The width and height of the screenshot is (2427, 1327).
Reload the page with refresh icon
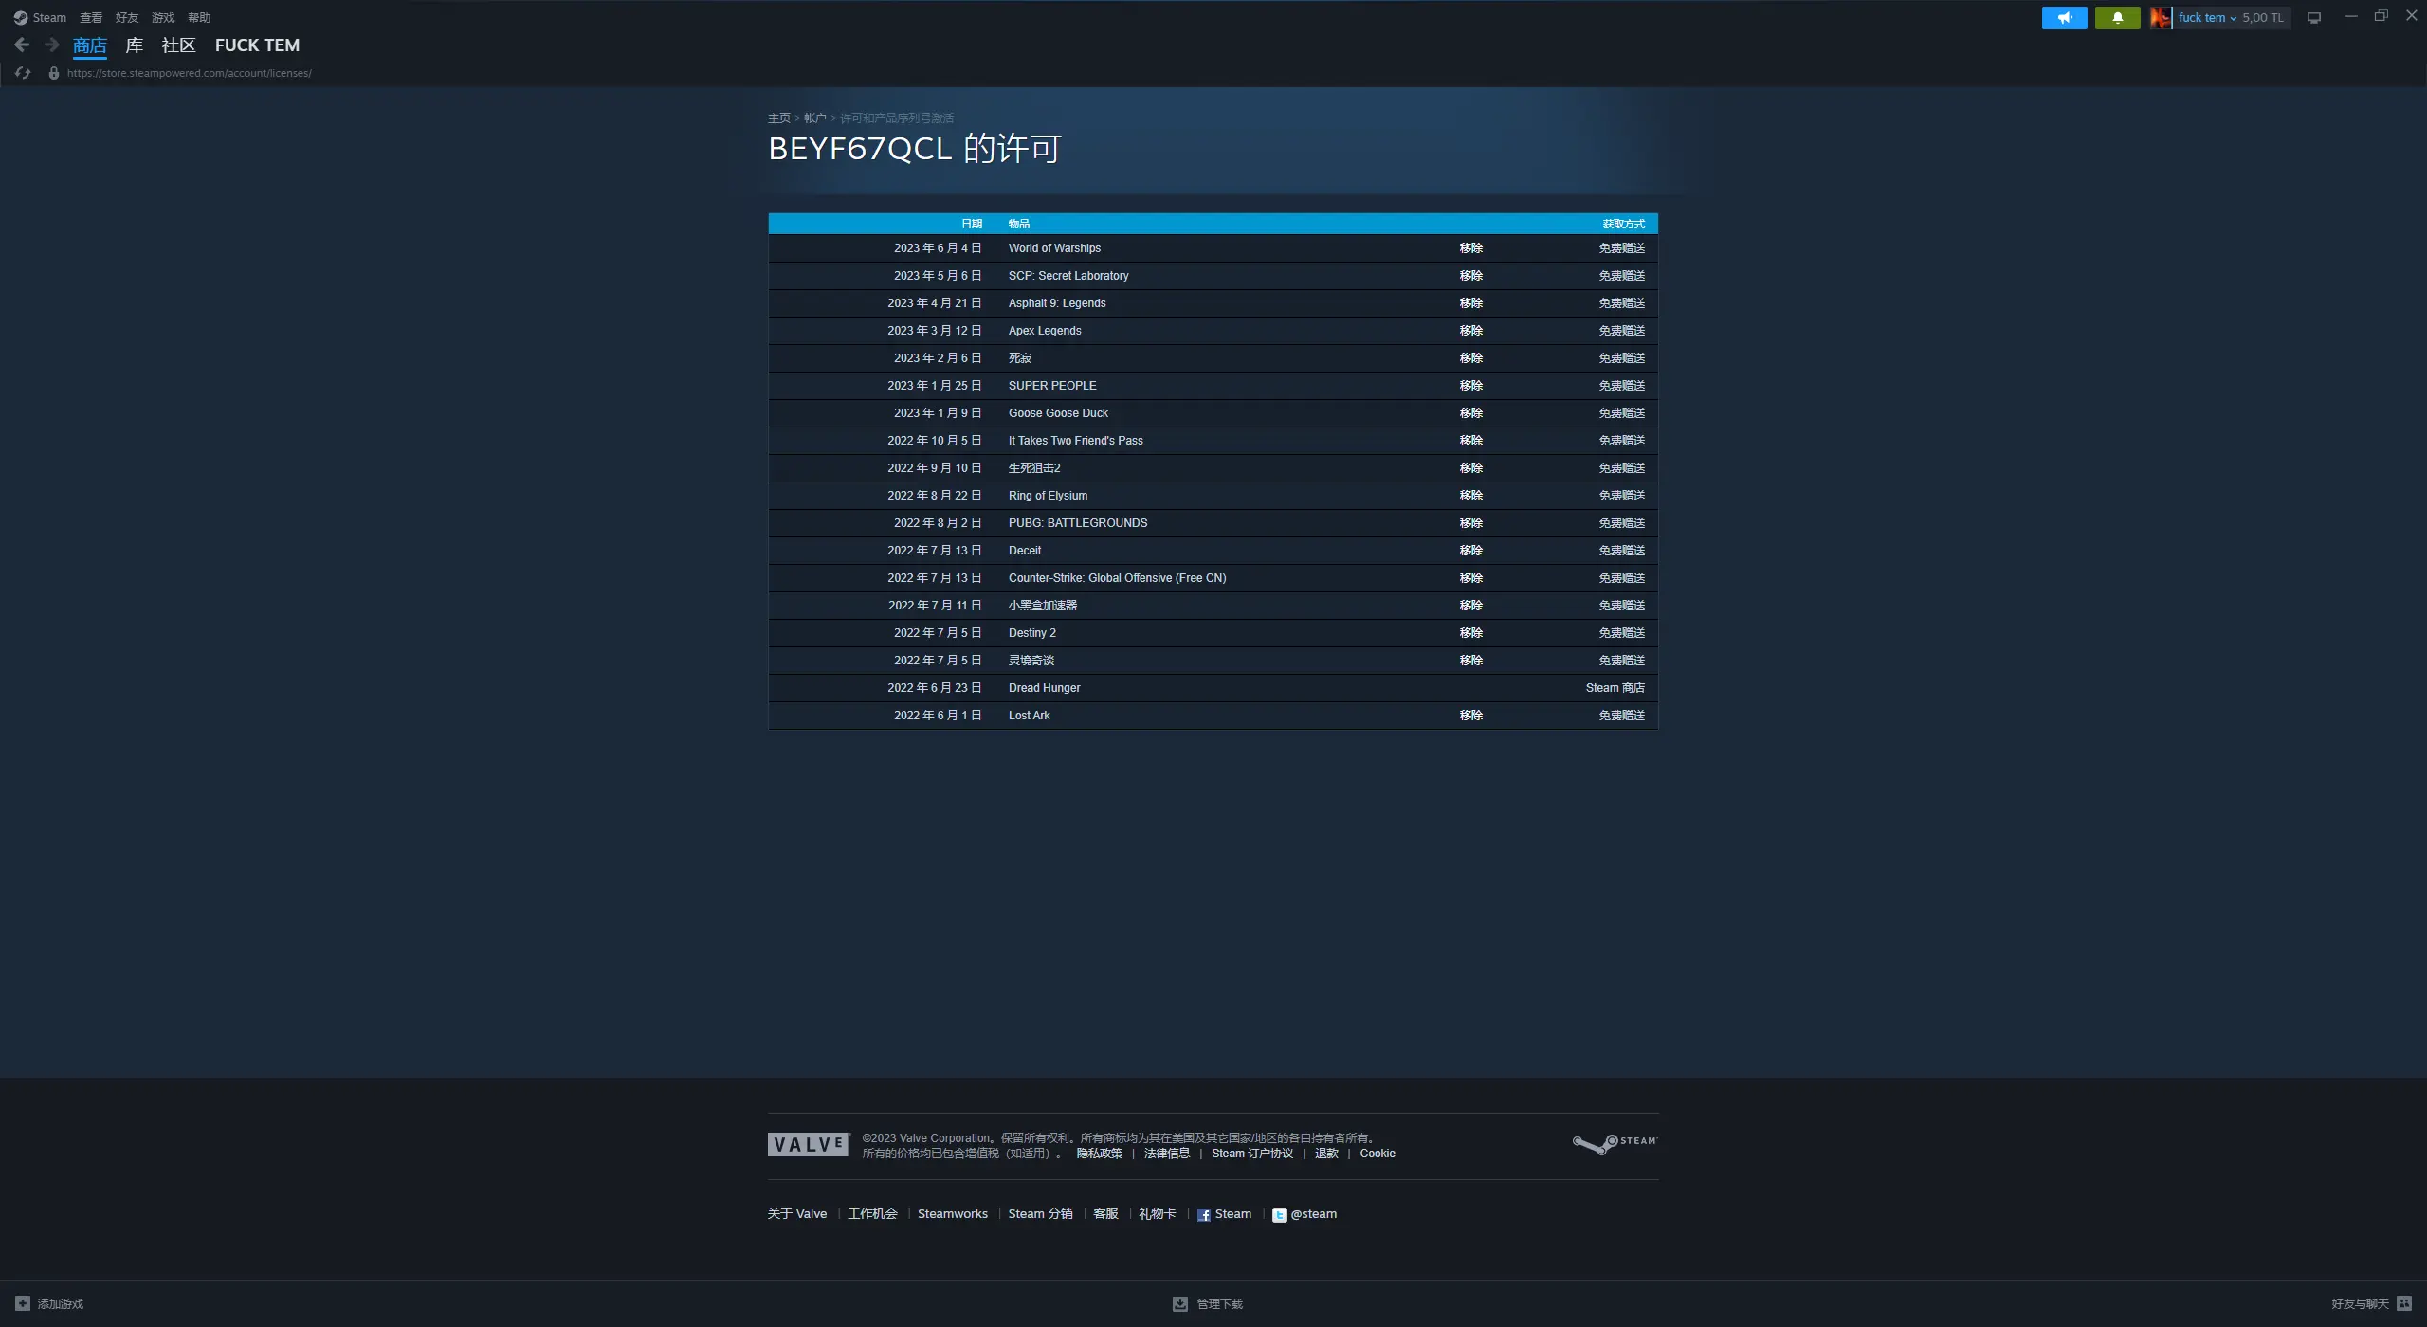(23, 73)
